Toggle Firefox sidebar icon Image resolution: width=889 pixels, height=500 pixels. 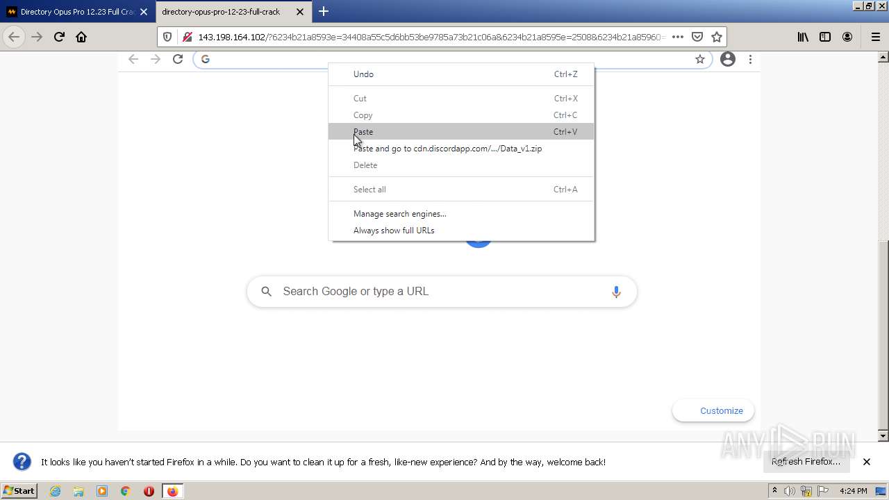(x=825, y=37)
